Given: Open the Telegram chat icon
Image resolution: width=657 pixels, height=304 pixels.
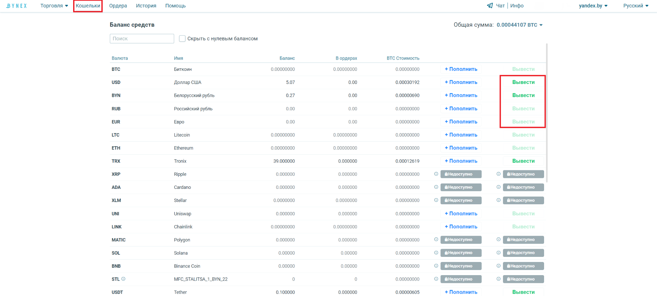Looking at the screenshot, I should (490, 5).
